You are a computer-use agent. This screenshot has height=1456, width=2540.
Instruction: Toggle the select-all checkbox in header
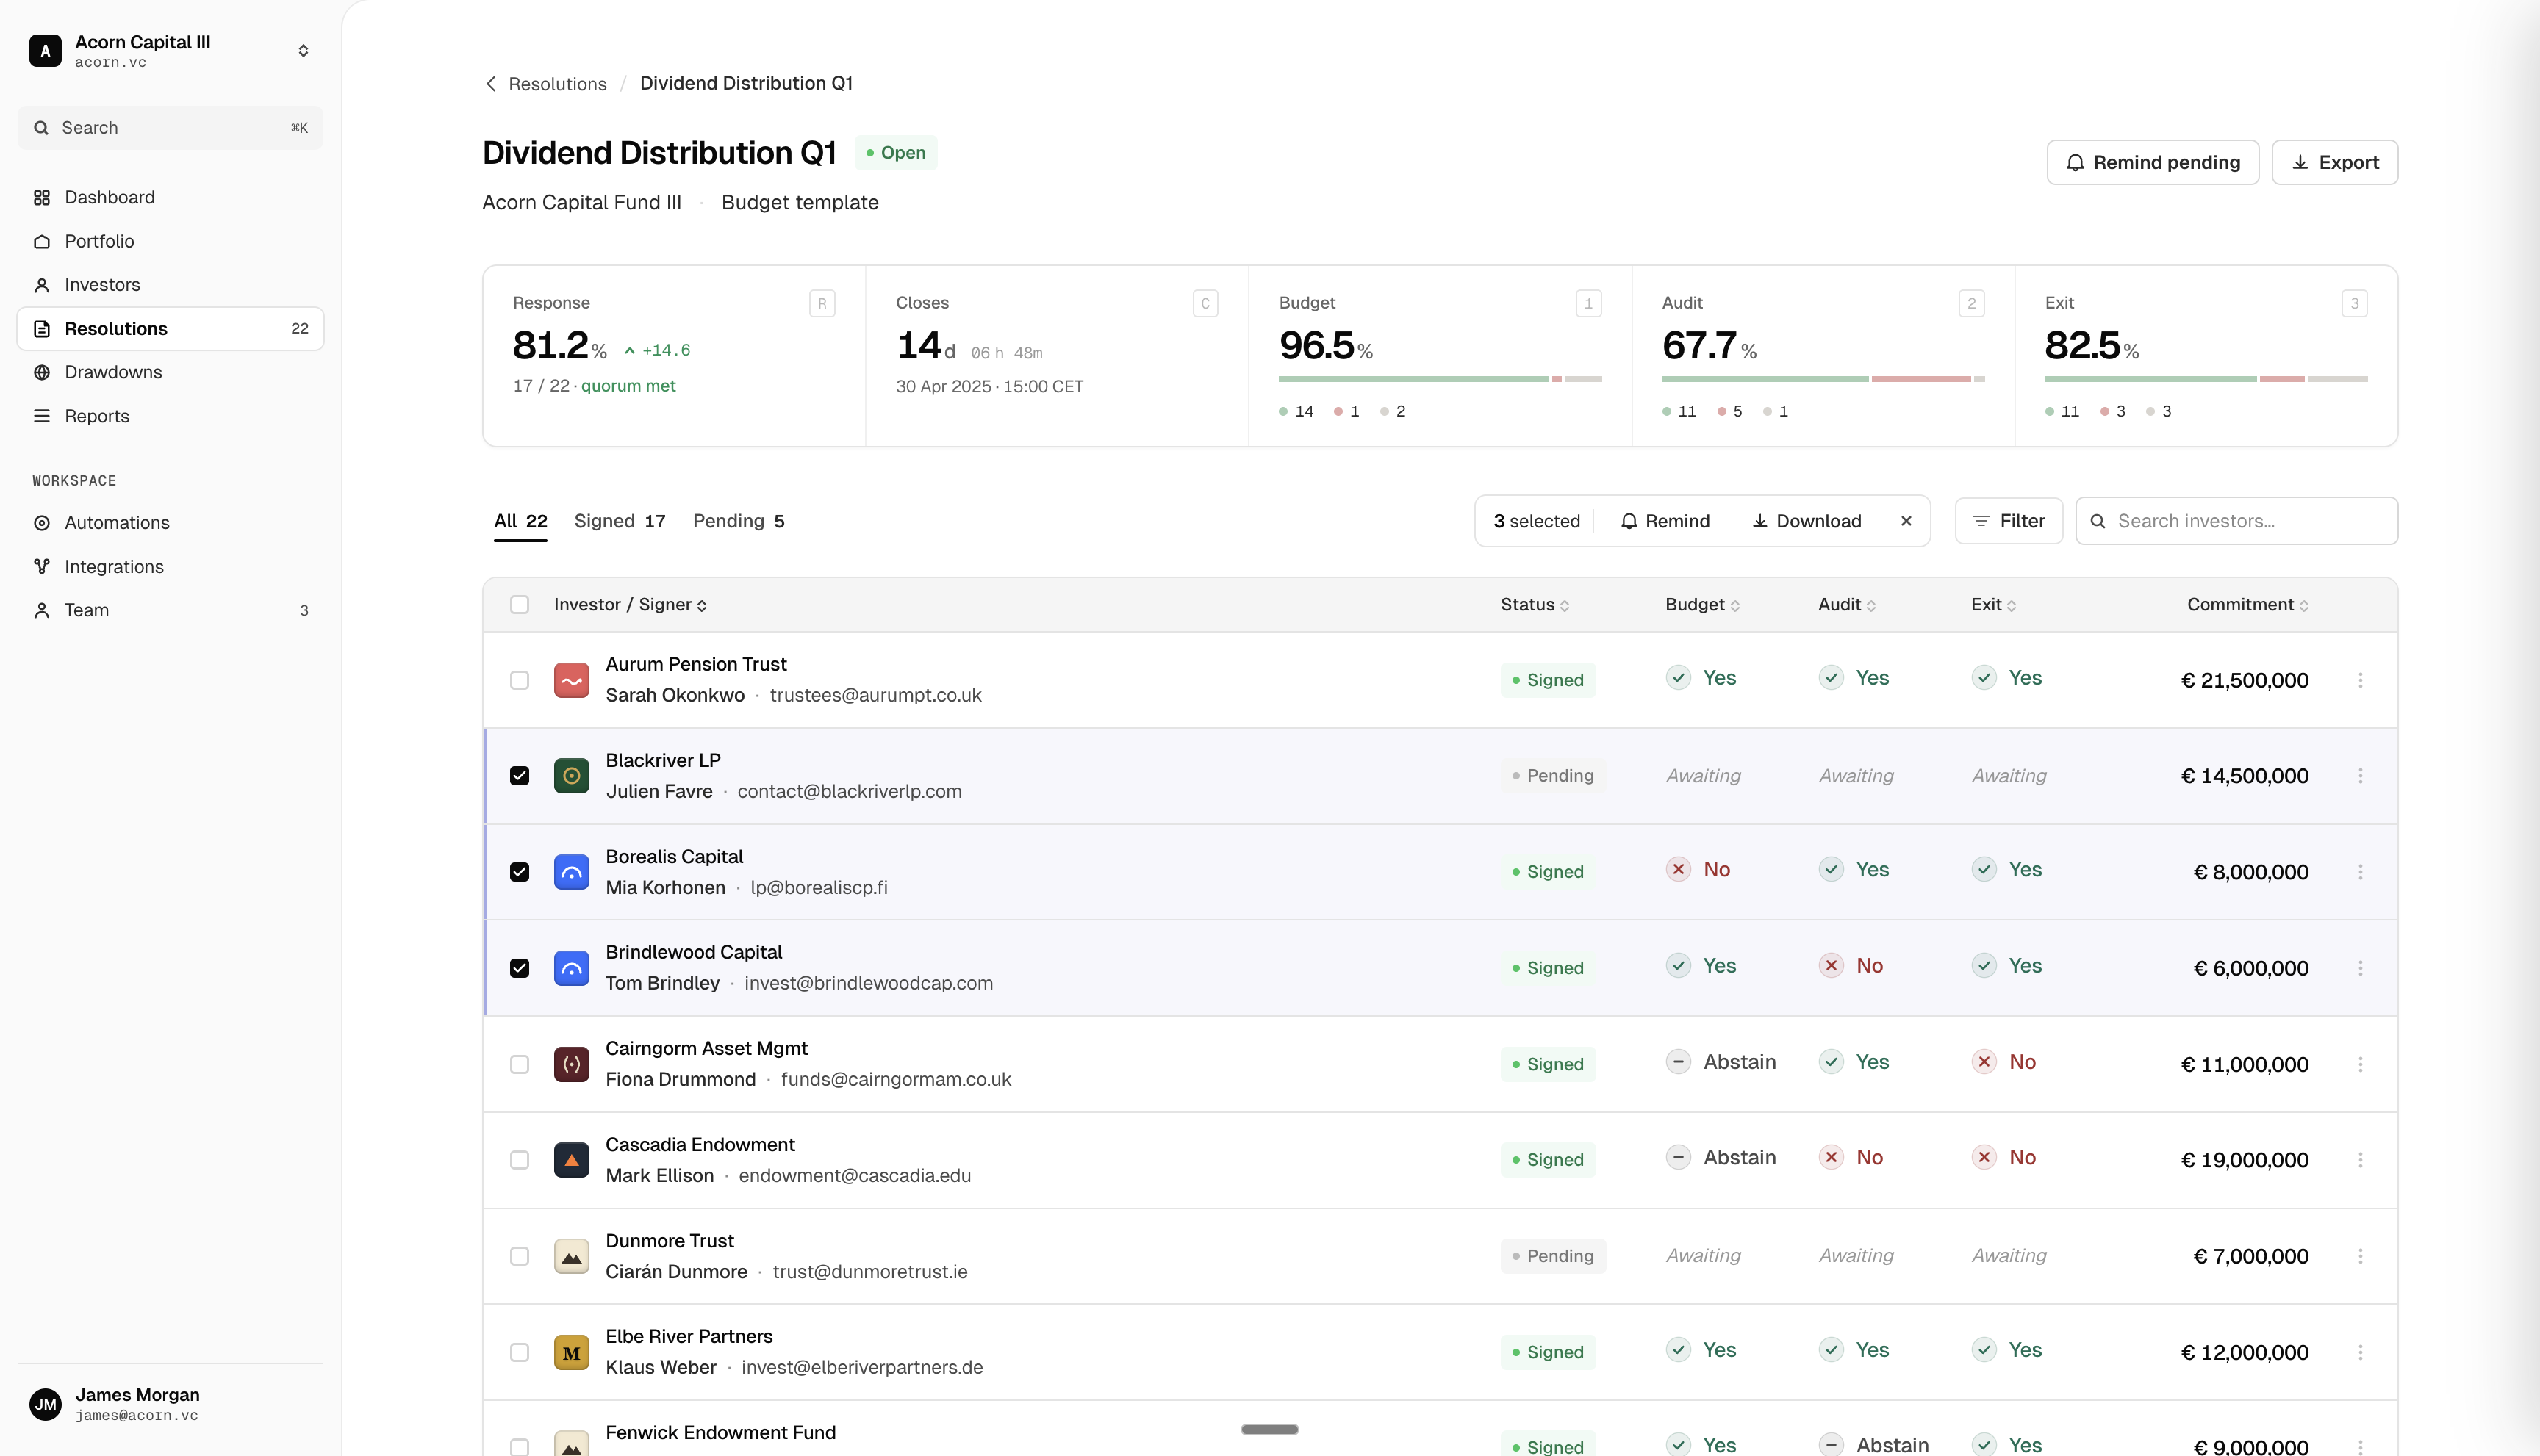519,604
